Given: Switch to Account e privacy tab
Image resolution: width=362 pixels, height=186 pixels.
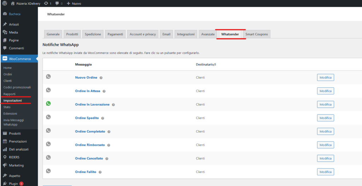Looking at the screenshot, I should coord(143,34).
